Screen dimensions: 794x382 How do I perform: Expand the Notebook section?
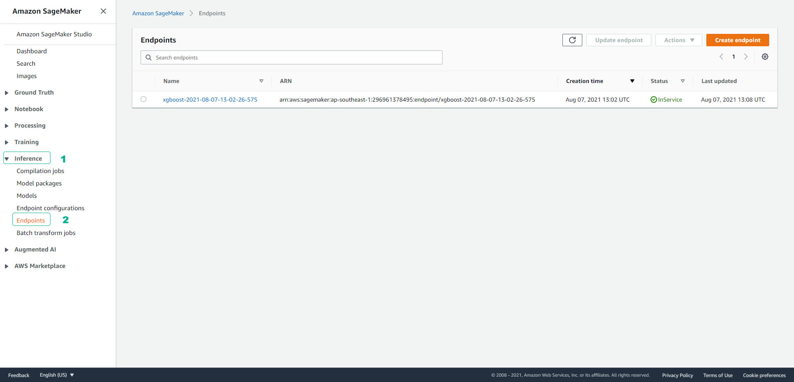7,109
